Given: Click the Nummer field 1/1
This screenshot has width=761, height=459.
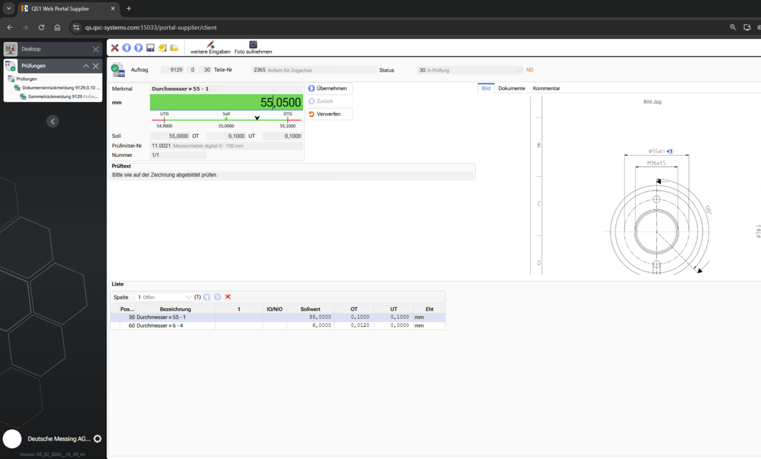Looking at the screenshot, I should tap(178, 155).
